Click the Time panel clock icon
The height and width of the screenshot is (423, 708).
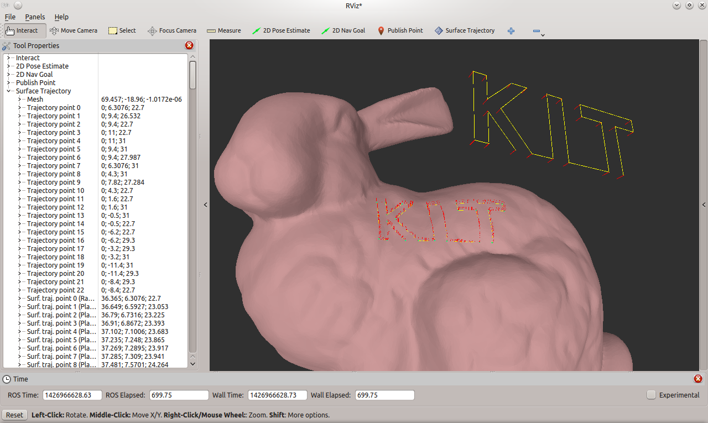click(7, 379)
